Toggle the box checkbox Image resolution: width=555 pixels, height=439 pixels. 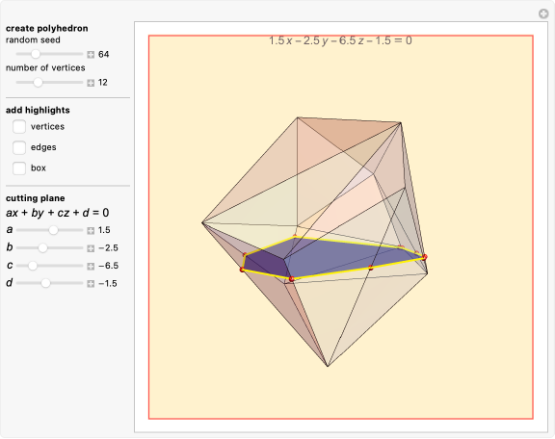point(19,168)
